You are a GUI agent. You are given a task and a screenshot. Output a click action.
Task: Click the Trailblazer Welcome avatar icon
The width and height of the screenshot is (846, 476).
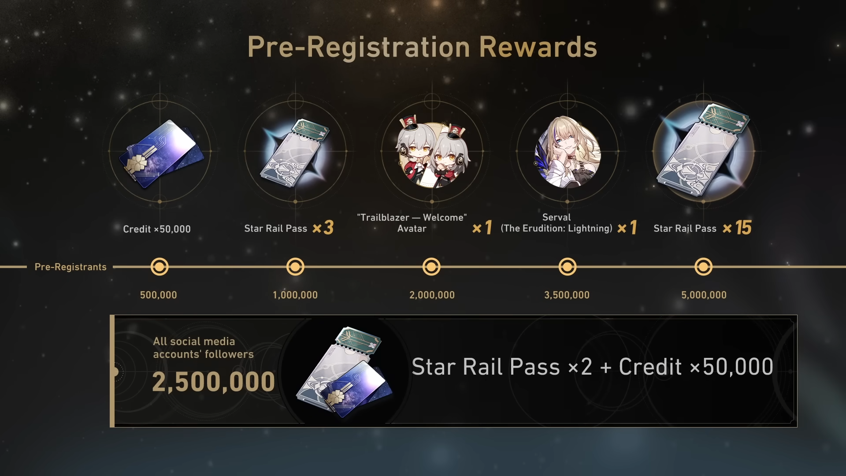point(432,152)
